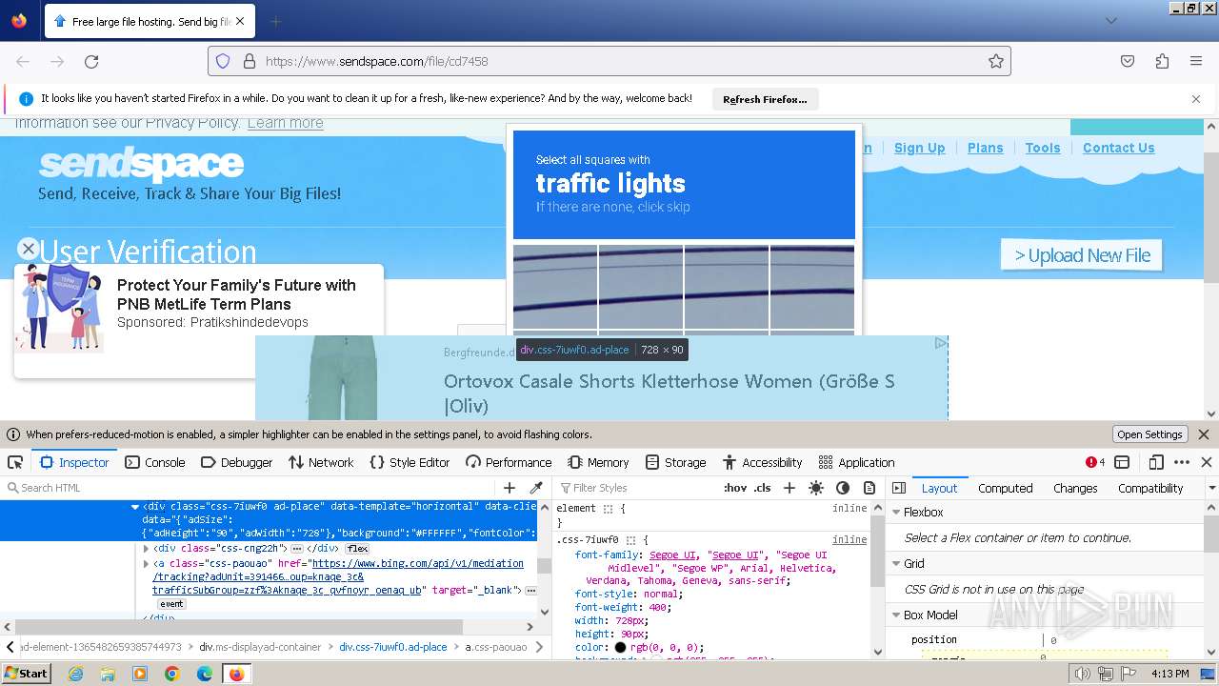Click the element picker icon in DevTools
Screen dimensions: 1219x686
(x=15, y=462)
